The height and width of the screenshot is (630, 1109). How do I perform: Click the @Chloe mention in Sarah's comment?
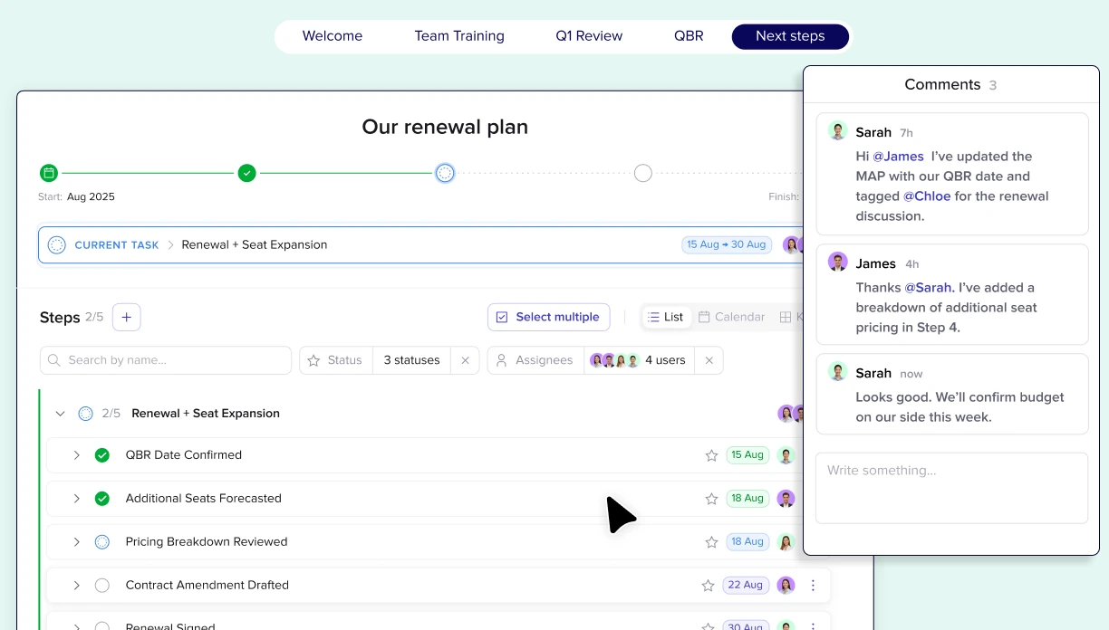pos(927,196)
